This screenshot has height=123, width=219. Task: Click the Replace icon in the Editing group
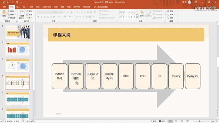click(168, 14)
